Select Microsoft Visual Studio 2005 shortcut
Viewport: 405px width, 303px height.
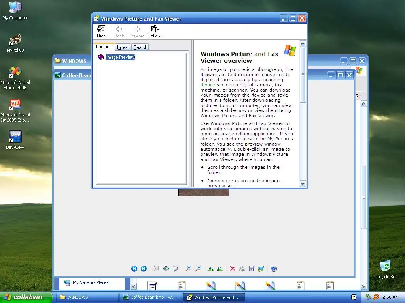(x=15, y=79)
